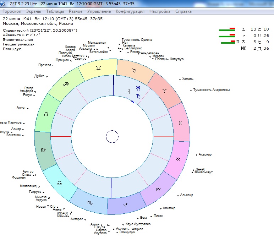Image resolution: width=274 pixels, height=240 pixels.
Task: Select the Scorpio sign segment
Action: [89, 202]
